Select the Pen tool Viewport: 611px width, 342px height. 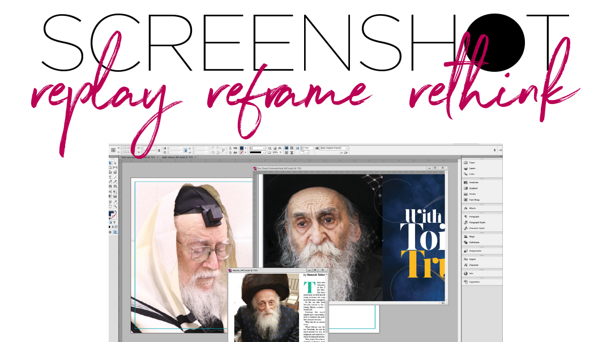coord(110,181)
